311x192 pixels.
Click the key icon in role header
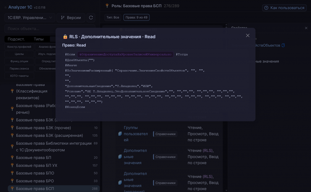click(x=107, y=6)
